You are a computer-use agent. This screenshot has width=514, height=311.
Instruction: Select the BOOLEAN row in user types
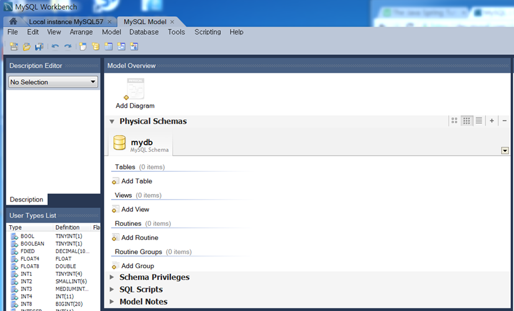coord(53,244)
